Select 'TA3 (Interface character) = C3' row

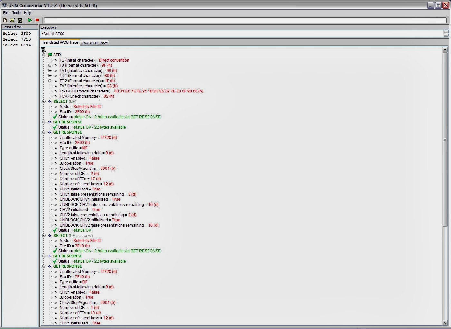89,86
